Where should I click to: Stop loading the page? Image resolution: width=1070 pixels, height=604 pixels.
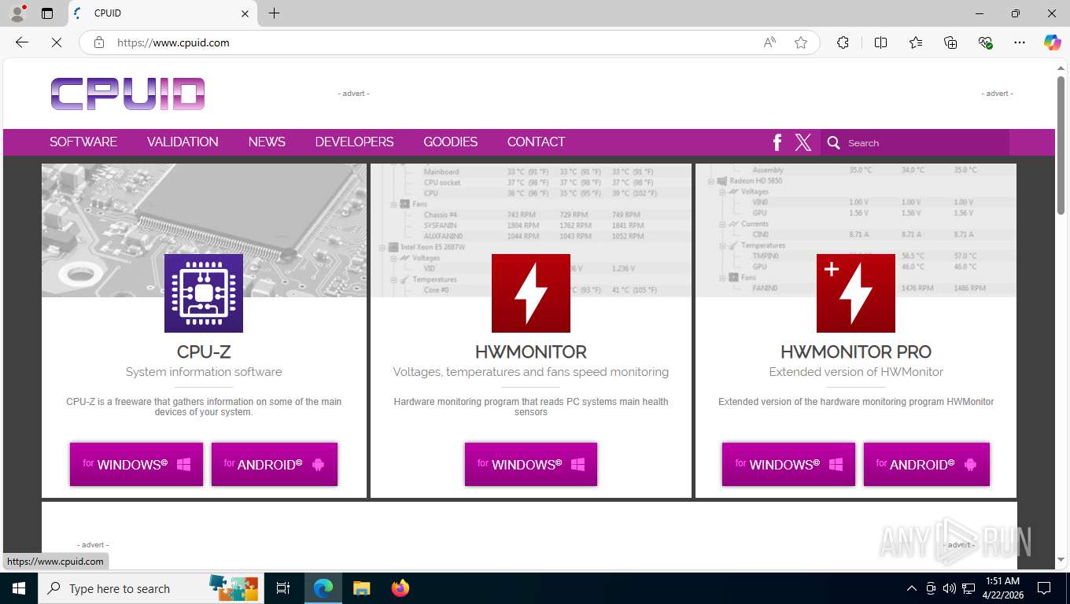point(57,42)
